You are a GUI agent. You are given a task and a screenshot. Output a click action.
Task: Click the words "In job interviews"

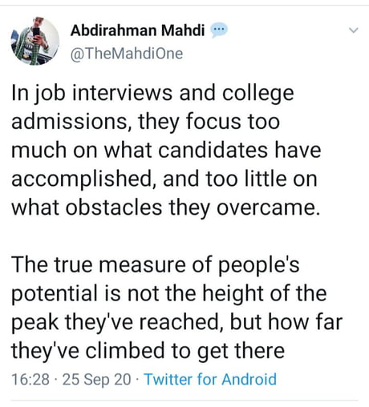(91, 93)
